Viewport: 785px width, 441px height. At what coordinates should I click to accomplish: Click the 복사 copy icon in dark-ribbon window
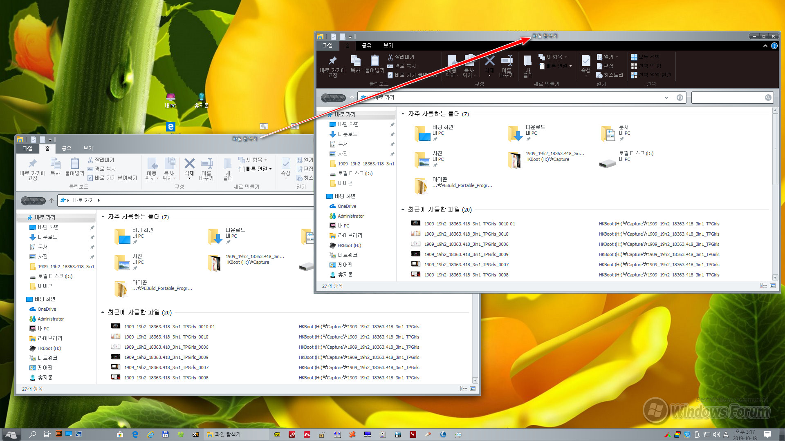point(355,64)
